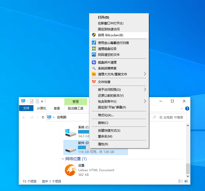Choose 固定到快速访问
This screenshot has width=205, height=191.
click(x=119, y=29)
